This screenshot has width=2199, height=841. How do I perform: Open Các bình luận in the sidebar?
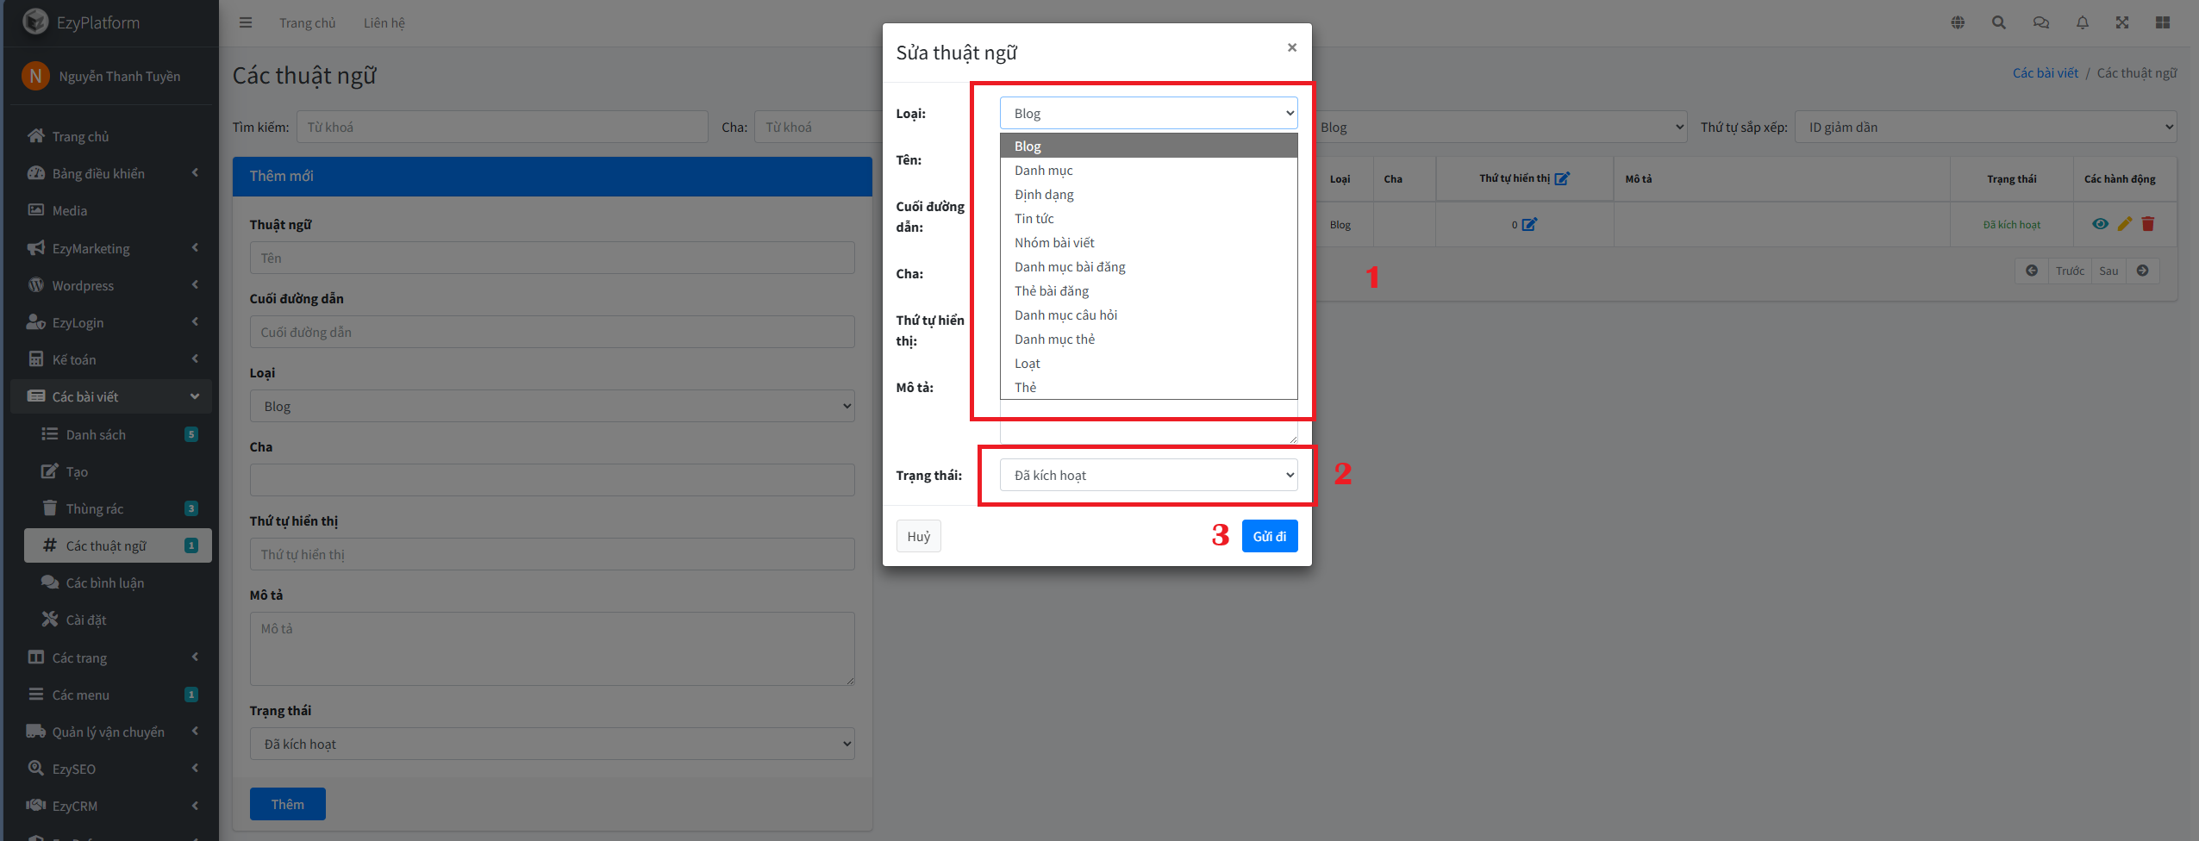105,583
